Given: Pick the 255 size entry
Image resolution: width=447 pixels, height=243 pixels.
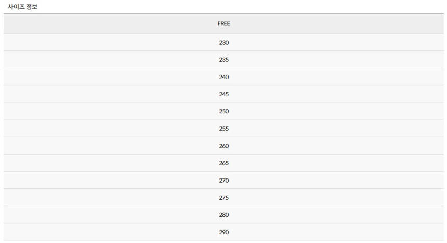Looking at the screenshot, I should click(x=223, y=129).
